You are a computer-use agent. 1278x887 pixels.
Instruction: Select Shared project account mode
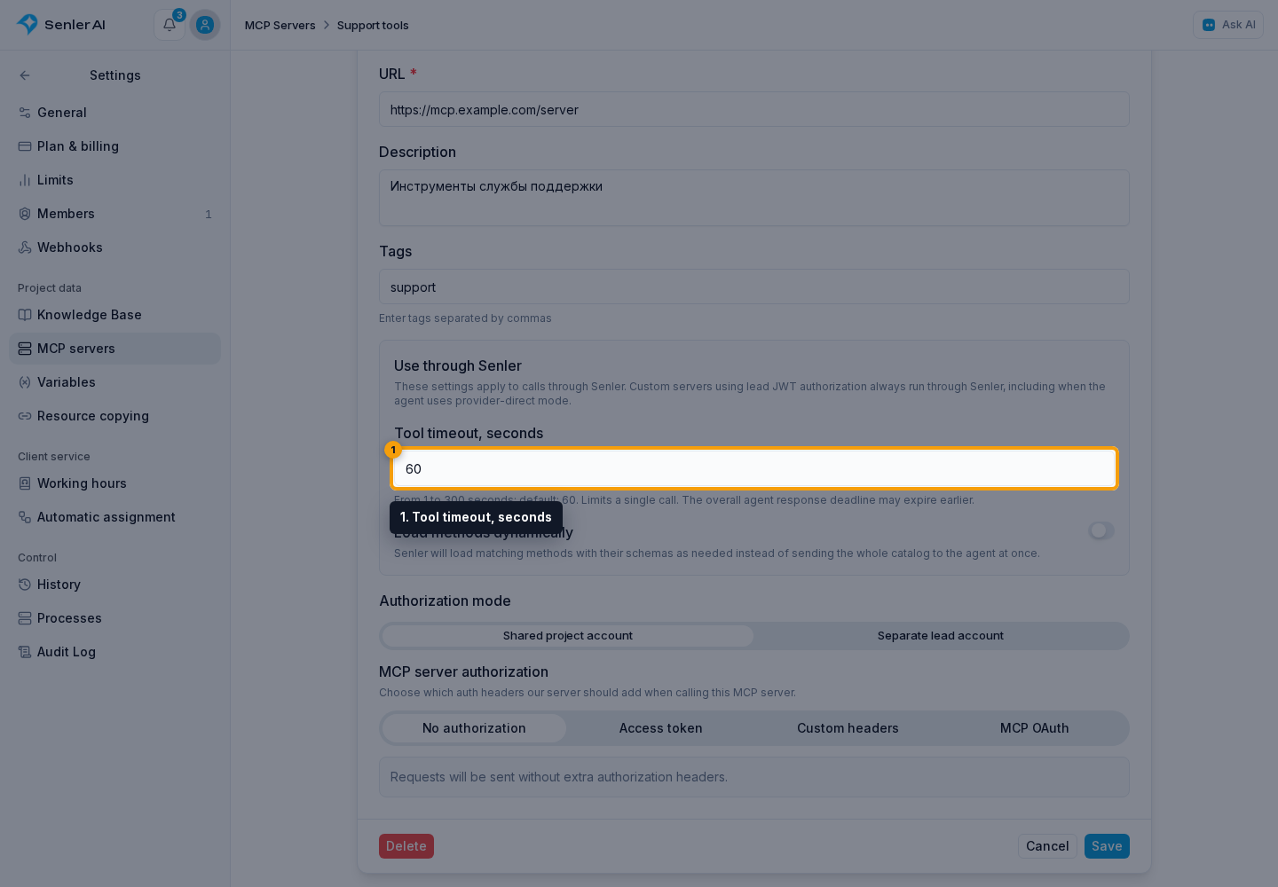point(568,636)
